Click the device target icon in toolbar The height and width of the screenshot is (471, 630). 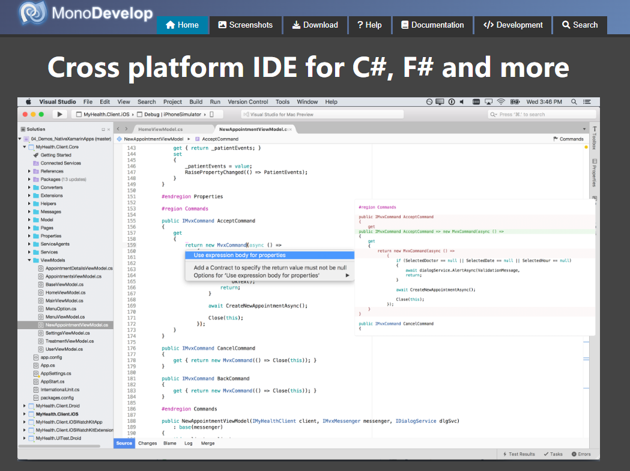click(x=212, y=114)
